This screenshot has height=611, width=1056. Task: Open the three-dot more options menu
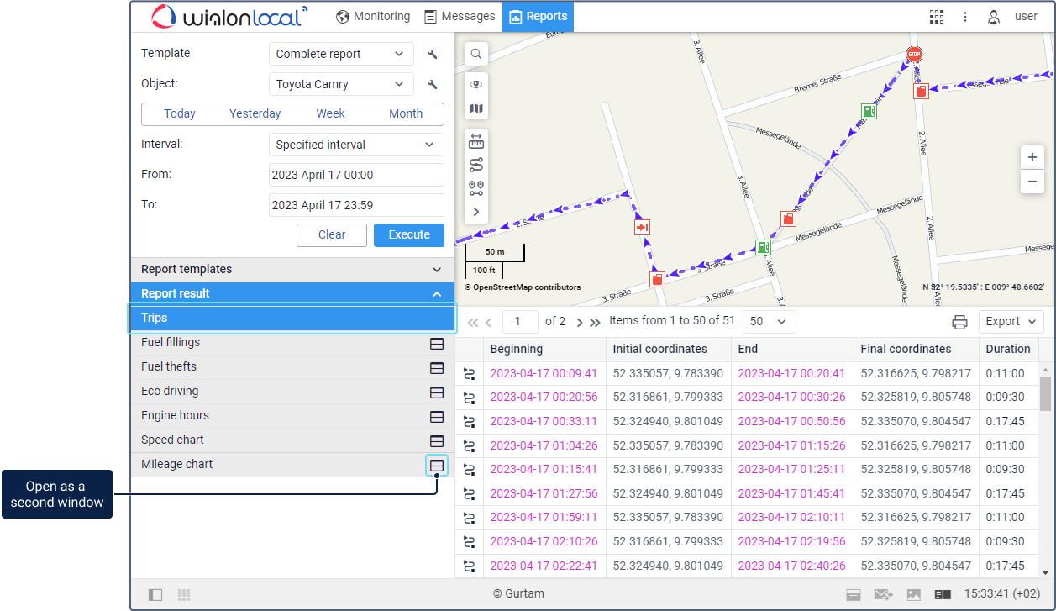(965, 17)
